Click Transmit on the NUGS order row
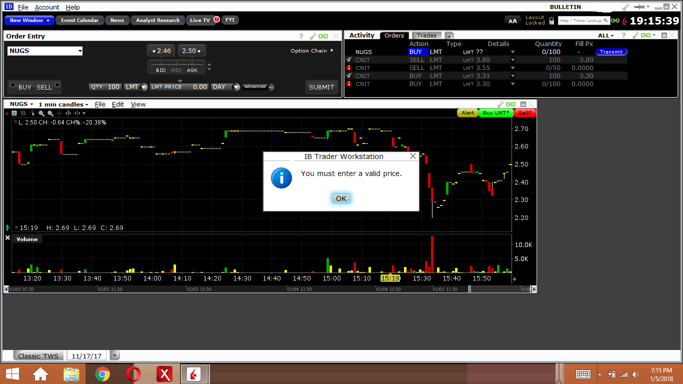Viewport: 683px width, 384px height. (x=611, y=52)
